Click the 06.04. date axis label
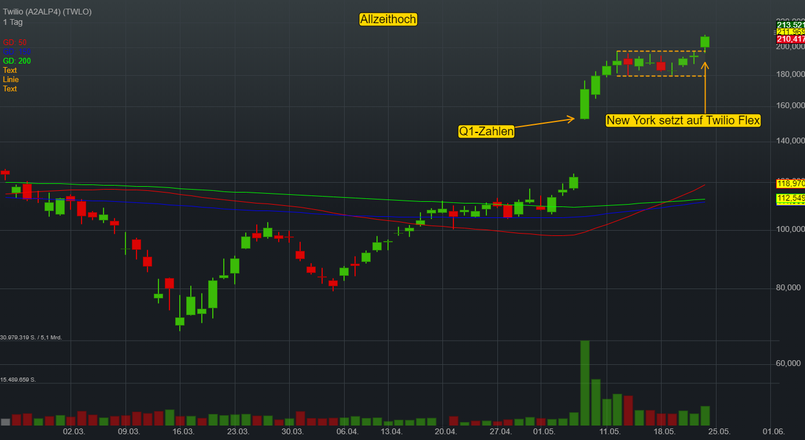The width and height of the screenshot is (805, 440). click(x=348, y=432)
